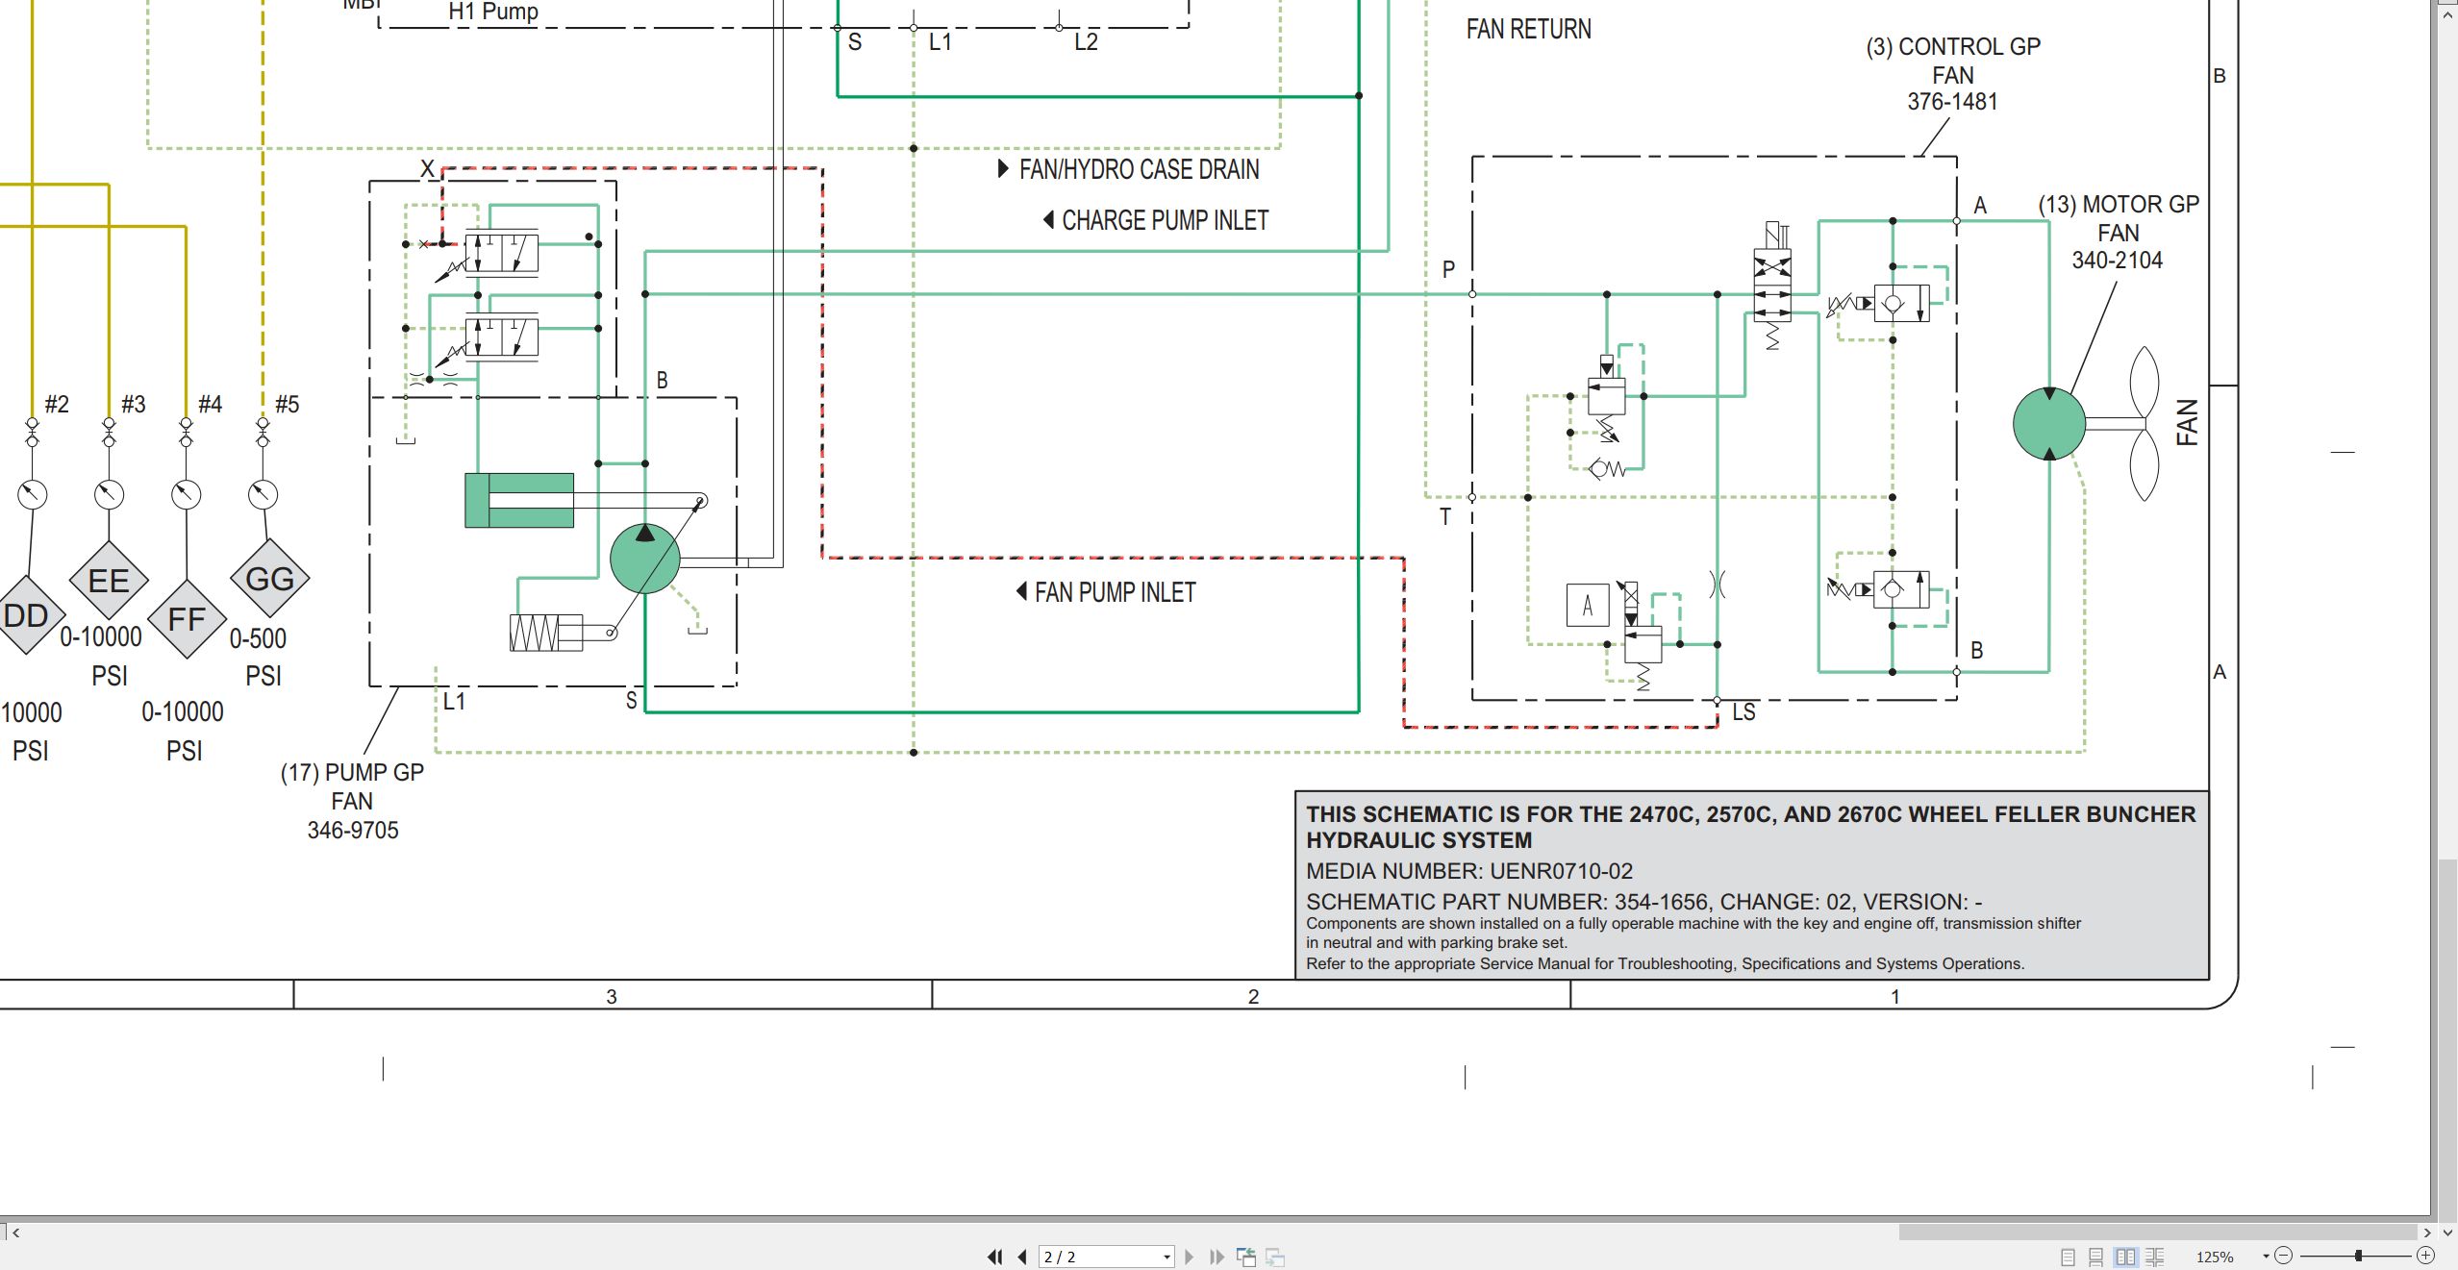2458x1270 pixels.
Task: Click the next view icon
Action: click(1275, 1257)
